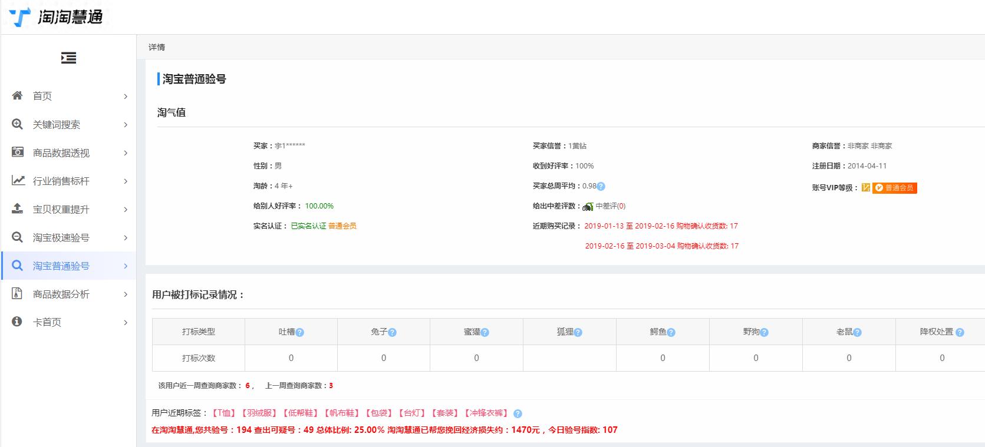Click the 打标次数 row label cell
This screenshot has height=447, width=985.
coord(199,358)
